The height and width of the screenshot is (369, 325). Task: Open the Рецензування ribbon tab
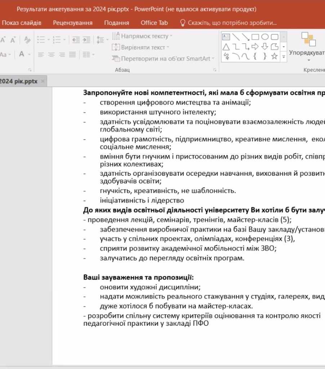72,23
